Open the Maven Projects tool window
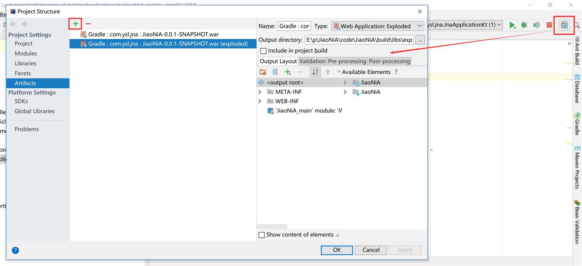The width and height of the screenshot is (582, 266). click(577, 167)
